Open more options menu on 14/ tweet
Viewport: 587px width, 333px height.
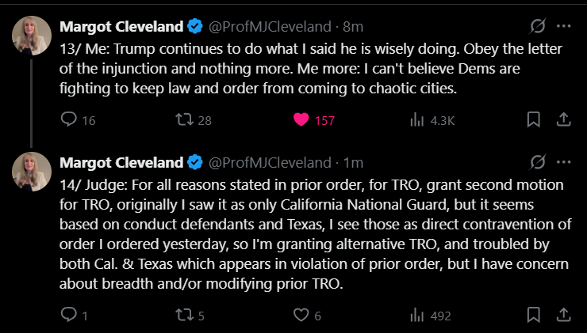pyautogui.click(x=563, y=163)
